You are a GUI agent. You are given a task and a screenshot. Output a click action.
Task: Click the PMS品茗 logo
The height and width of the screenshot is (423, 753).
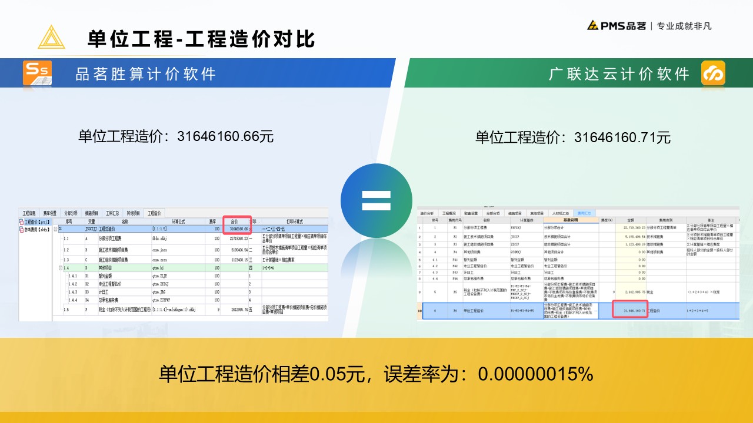616,26
